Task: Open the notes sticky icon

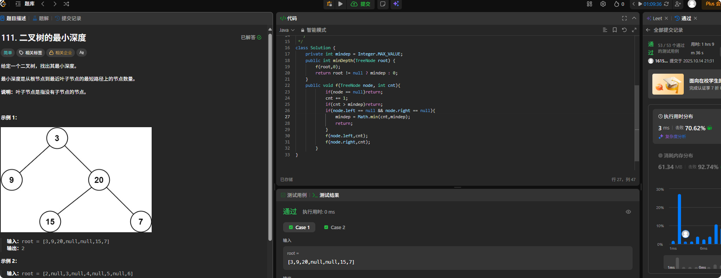Action: (383, 4)
